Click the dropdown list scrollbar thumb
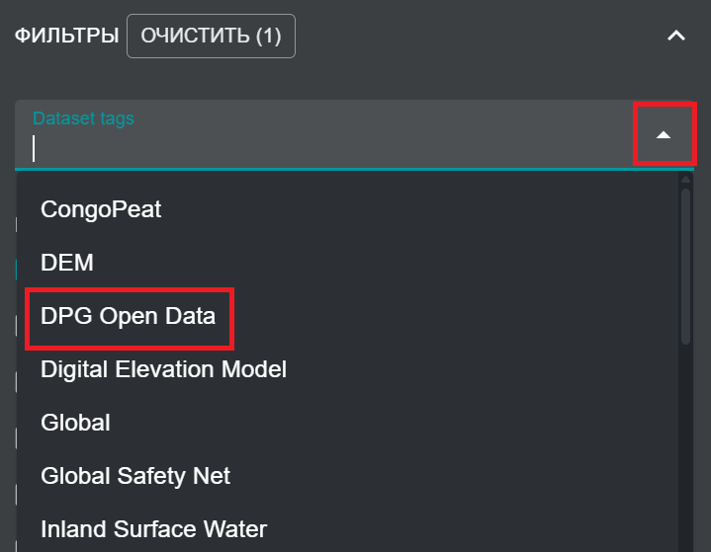711x552 pixels. (685, 265)
